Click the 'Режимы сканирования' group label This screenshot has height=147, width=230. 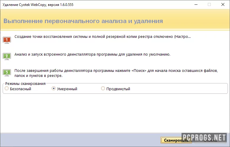[x=25, y=84]
